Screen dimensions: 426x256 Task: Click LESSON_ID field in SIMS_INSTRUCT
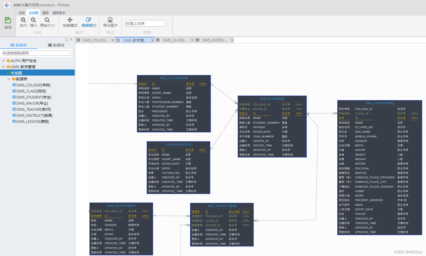[x=213, y=225]
